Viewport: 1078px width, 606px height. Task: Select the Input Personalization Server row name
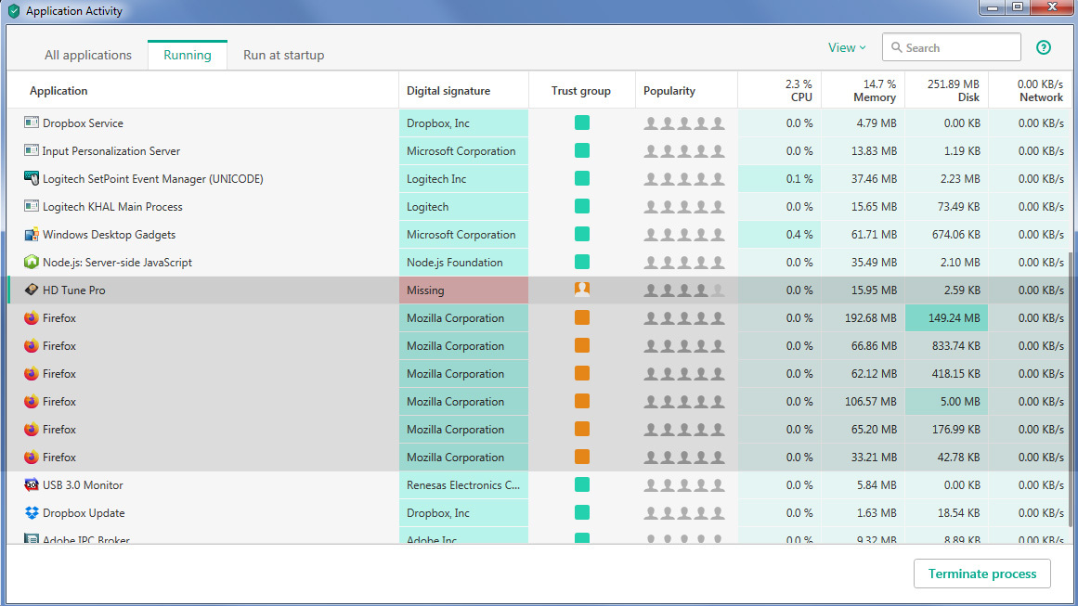click(110, 150)
